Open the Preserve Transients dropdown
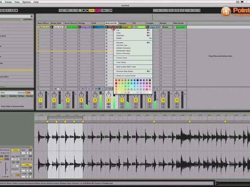250x187 pixels. point(15,172)
